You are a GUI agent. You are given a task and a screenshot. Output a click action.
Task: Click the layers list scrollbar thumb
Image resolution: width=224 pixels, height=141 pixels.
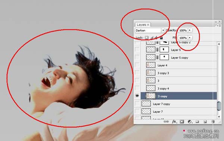tap(219, 106)
